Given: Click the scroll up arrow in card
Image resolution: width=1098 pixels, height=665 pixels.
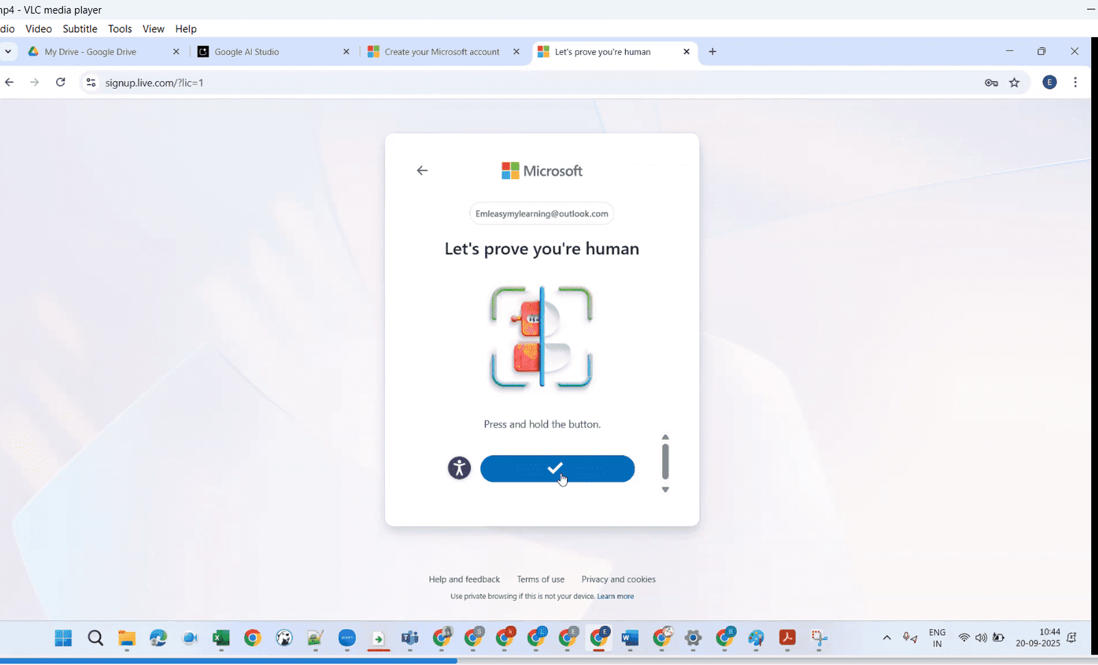Looking at the screenshot, I should tap(665, 437).
